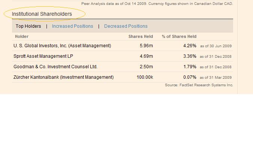Screen dimensions: 253x150
Task: Click the 100.00k shares held value
Action: (x=145, y=77)
